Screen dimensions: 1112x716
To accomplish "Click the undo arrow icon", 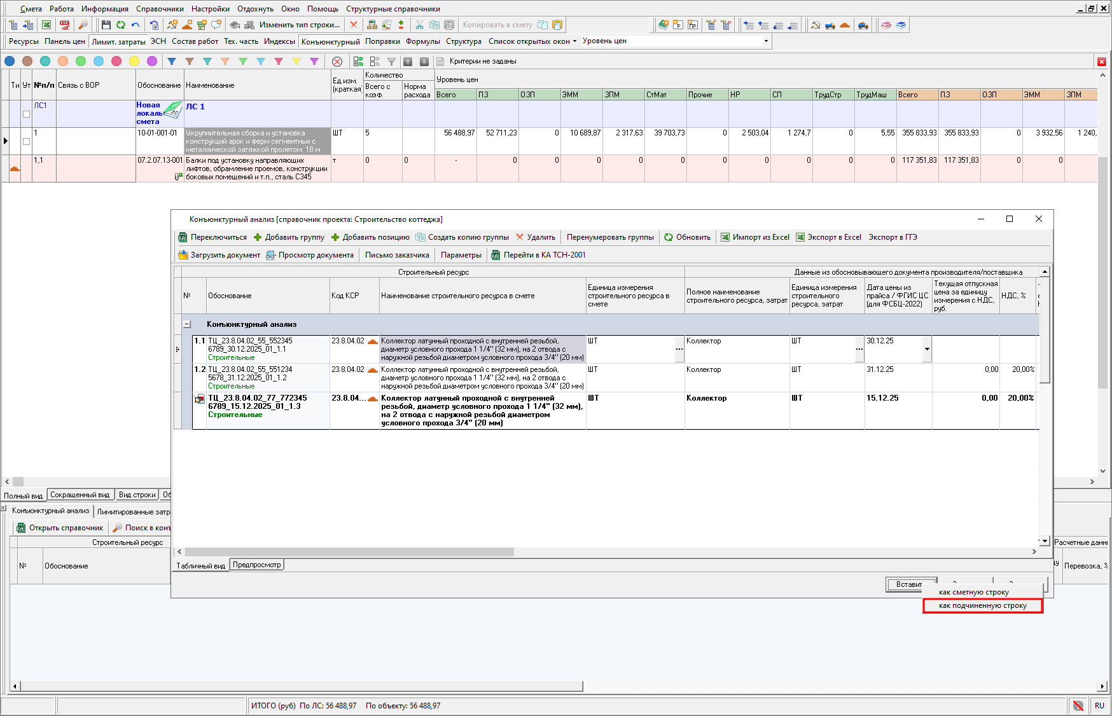I will pos(136,25).
